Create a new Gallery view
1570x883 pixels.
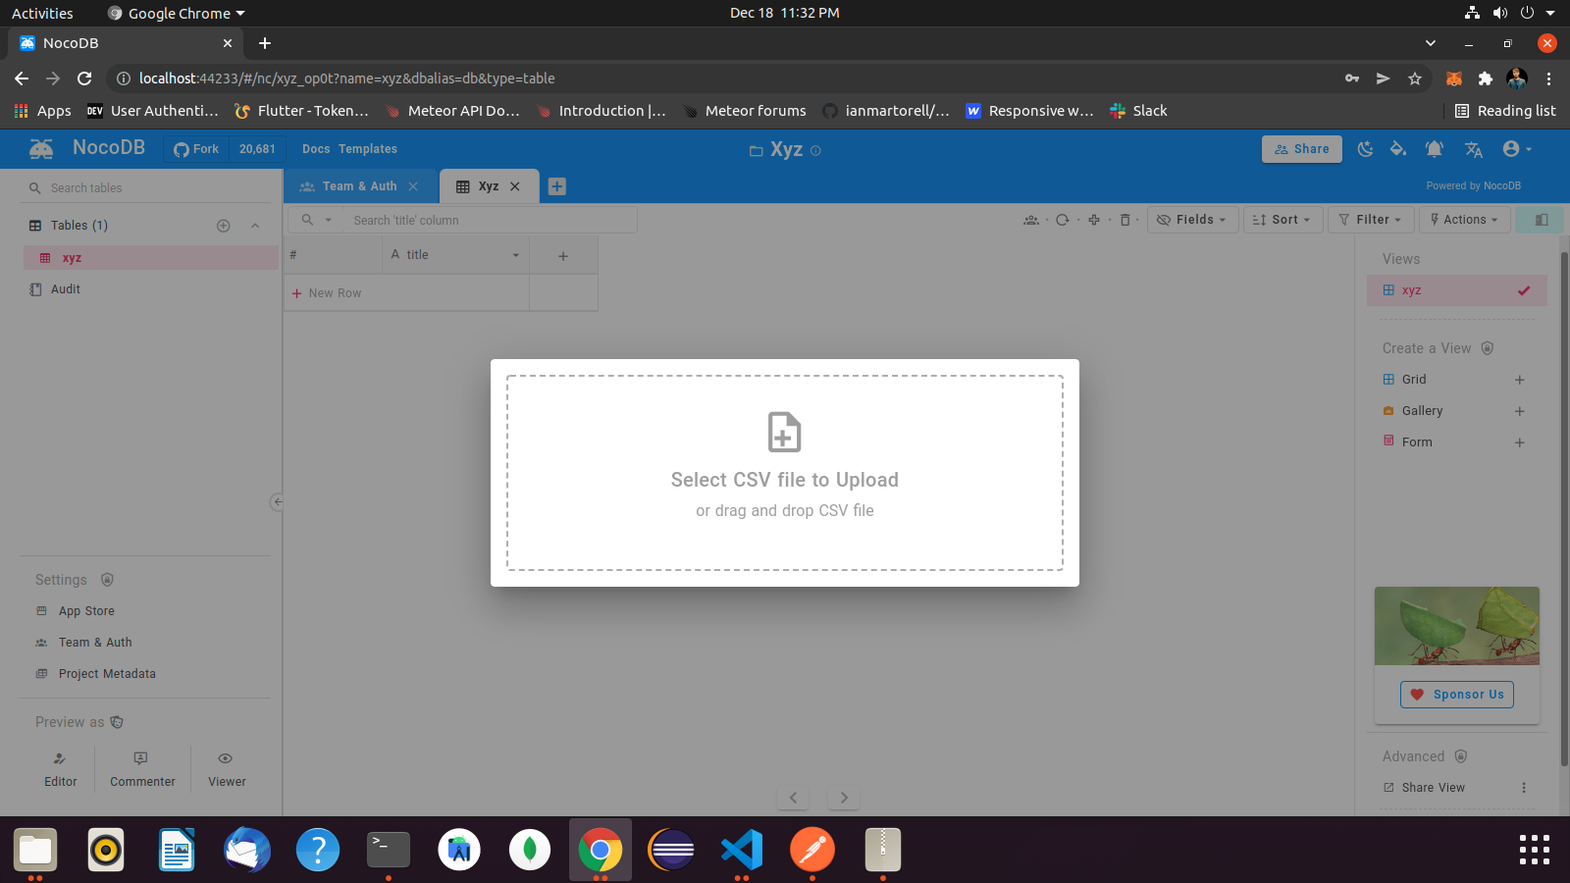coord(1519,411)
